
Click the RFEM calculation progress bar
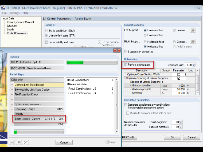[92, 62]
